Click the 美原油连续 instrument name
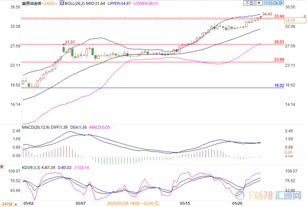307x207 pixels. pyautogui.click(x=31, y=3)
